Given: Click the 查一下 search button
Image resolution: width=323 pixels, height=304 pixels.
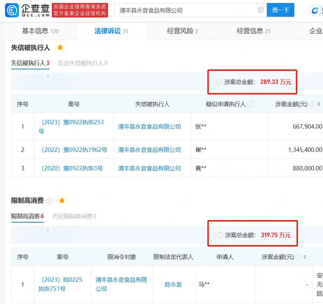Looking at the screenshot, I should [x=281, y=10].
